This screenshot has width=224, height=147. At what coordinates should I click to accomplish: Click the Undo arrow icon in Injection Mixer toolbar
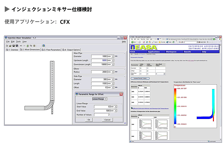[21, 46]
